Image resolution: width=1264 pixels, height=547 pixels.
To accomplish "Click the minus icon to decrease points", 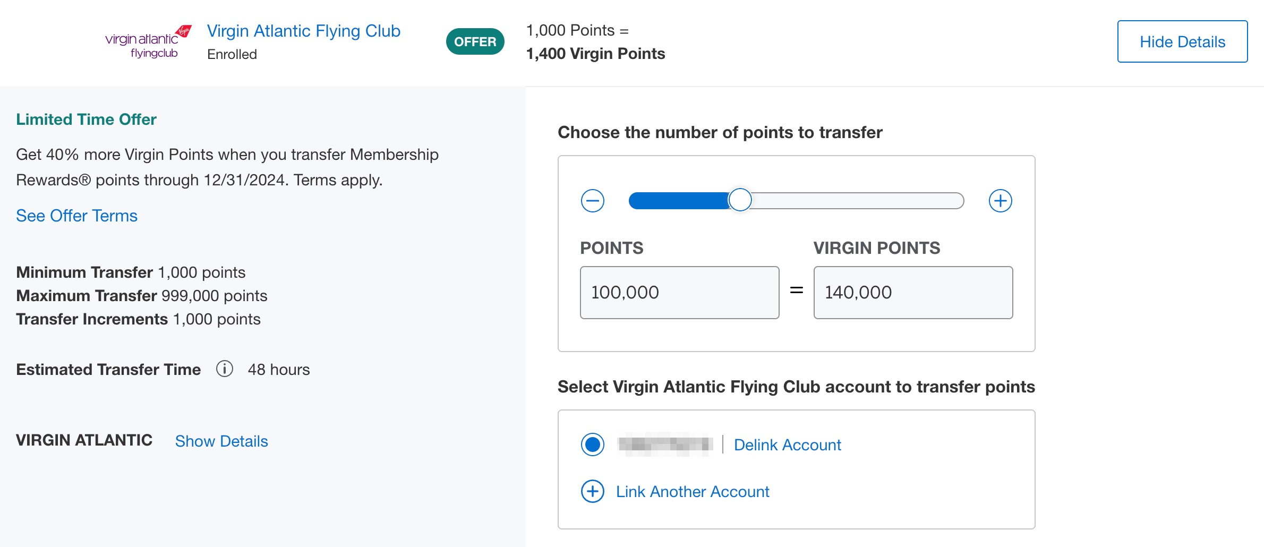I will pos(593,201).
